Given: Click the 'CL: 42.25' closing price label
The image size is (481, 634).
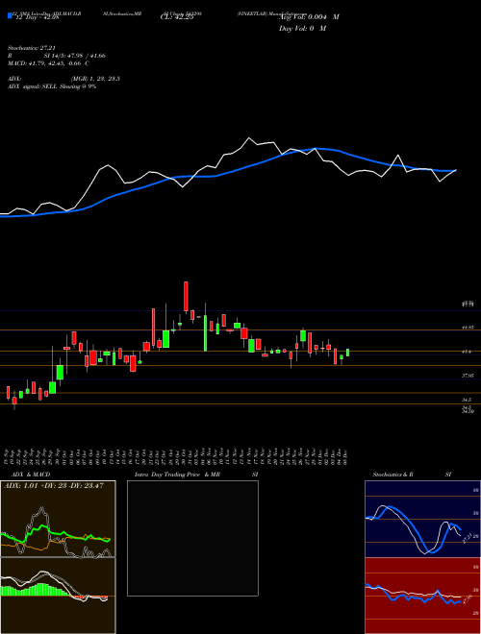Looking at the screenshot, I should tap(177, 17).
